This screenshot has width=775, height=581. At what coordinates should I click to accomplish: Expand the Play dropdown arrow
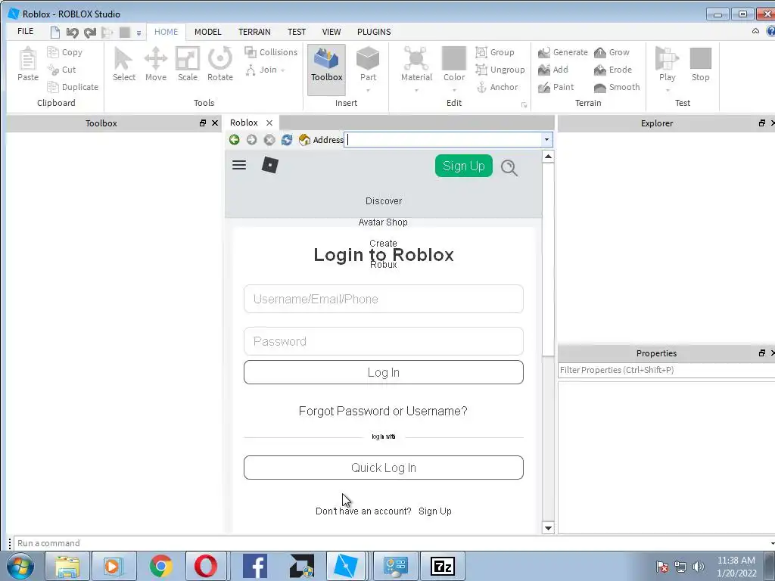click(668, 91)
